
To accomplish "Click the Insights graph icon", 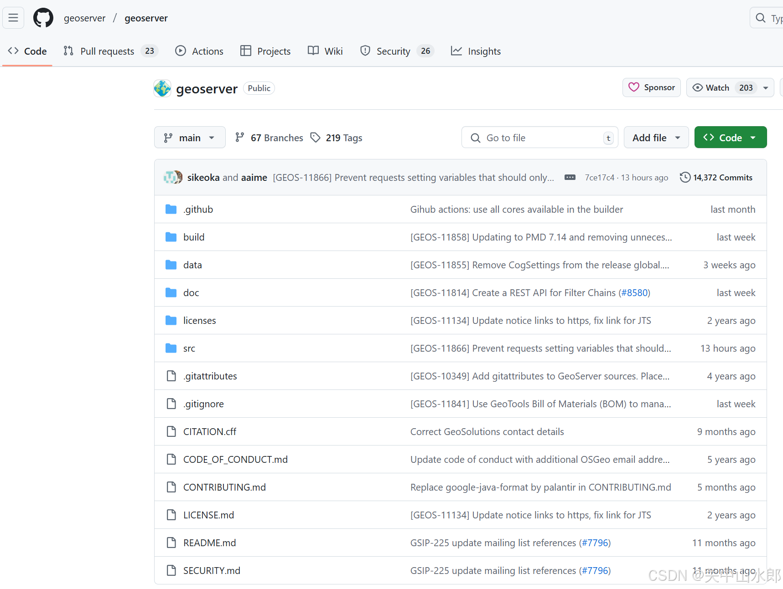I will 456,51.
